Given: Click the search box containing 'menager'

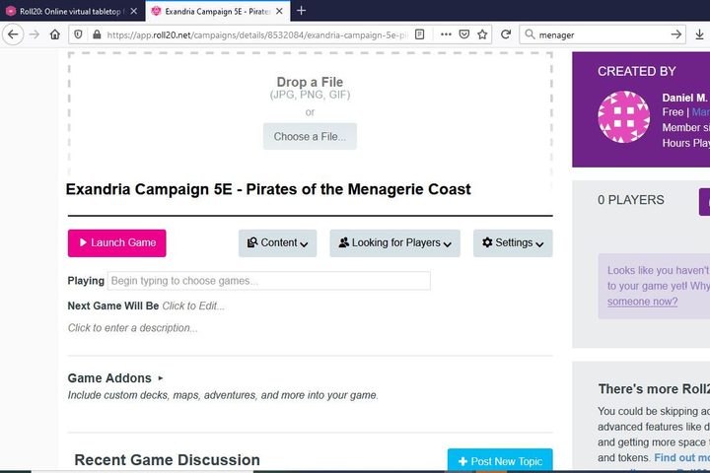Looking at the screenshot, I should point(603,34).
